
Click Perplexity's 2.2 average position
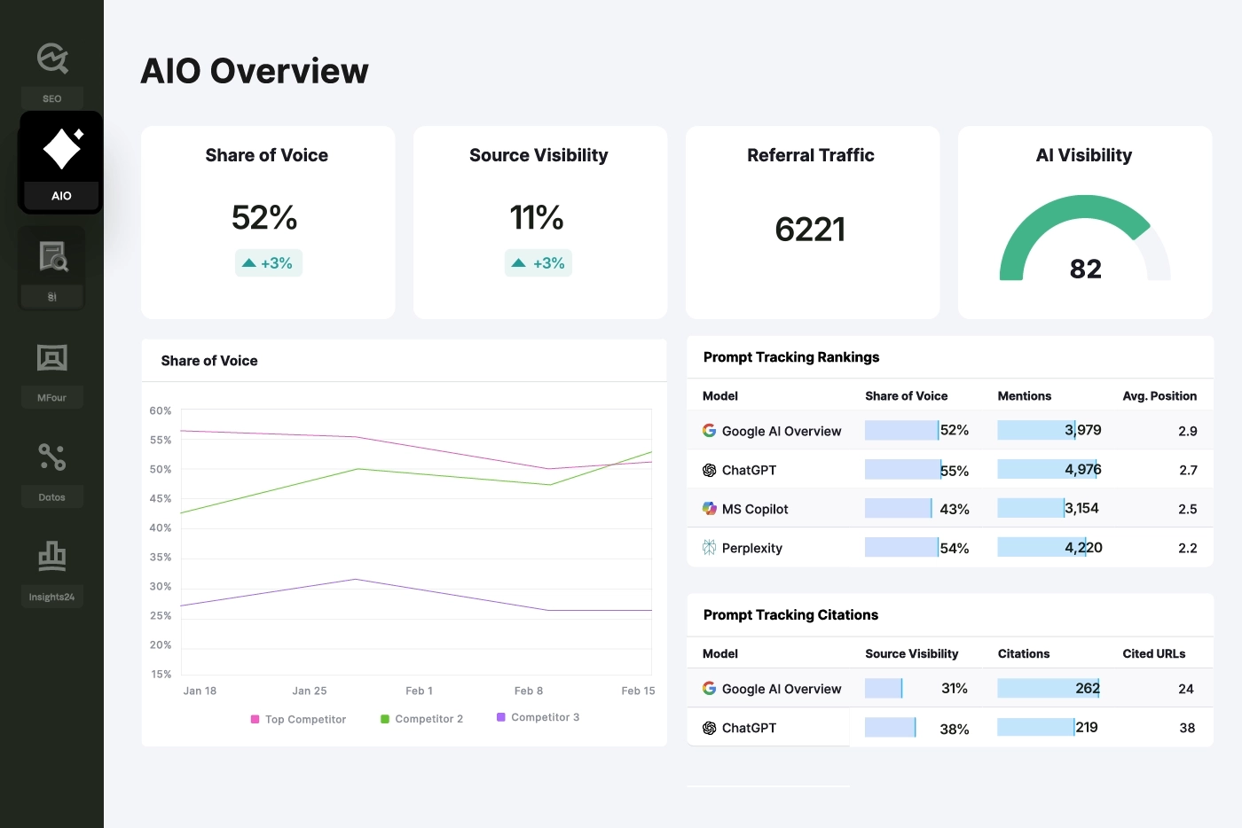click(x=1188, y=549)
